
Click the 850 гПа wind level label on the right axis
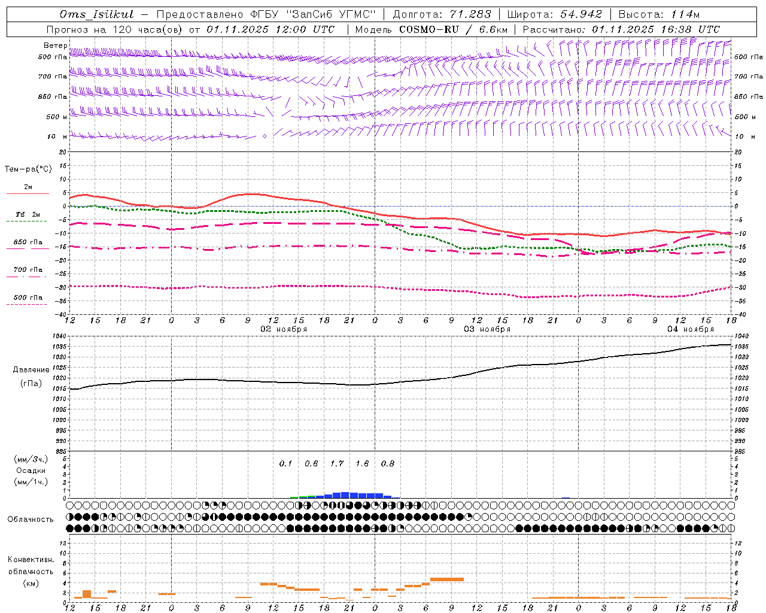click(749, 96)
